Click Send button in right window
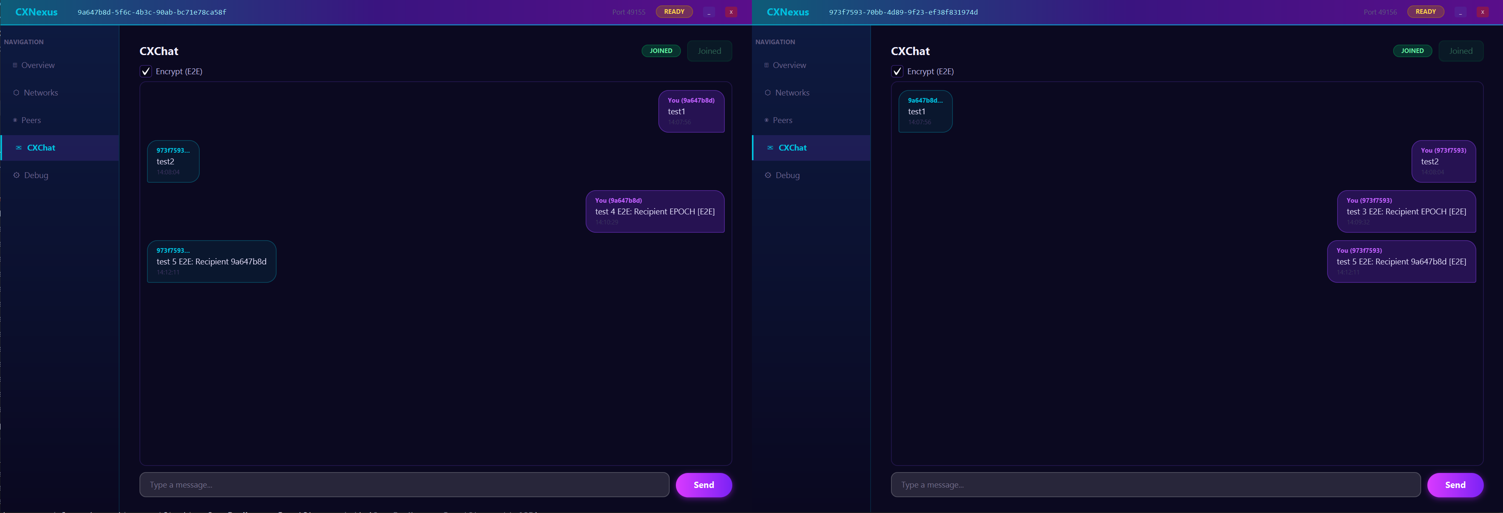 click(x=1455, y=485)
